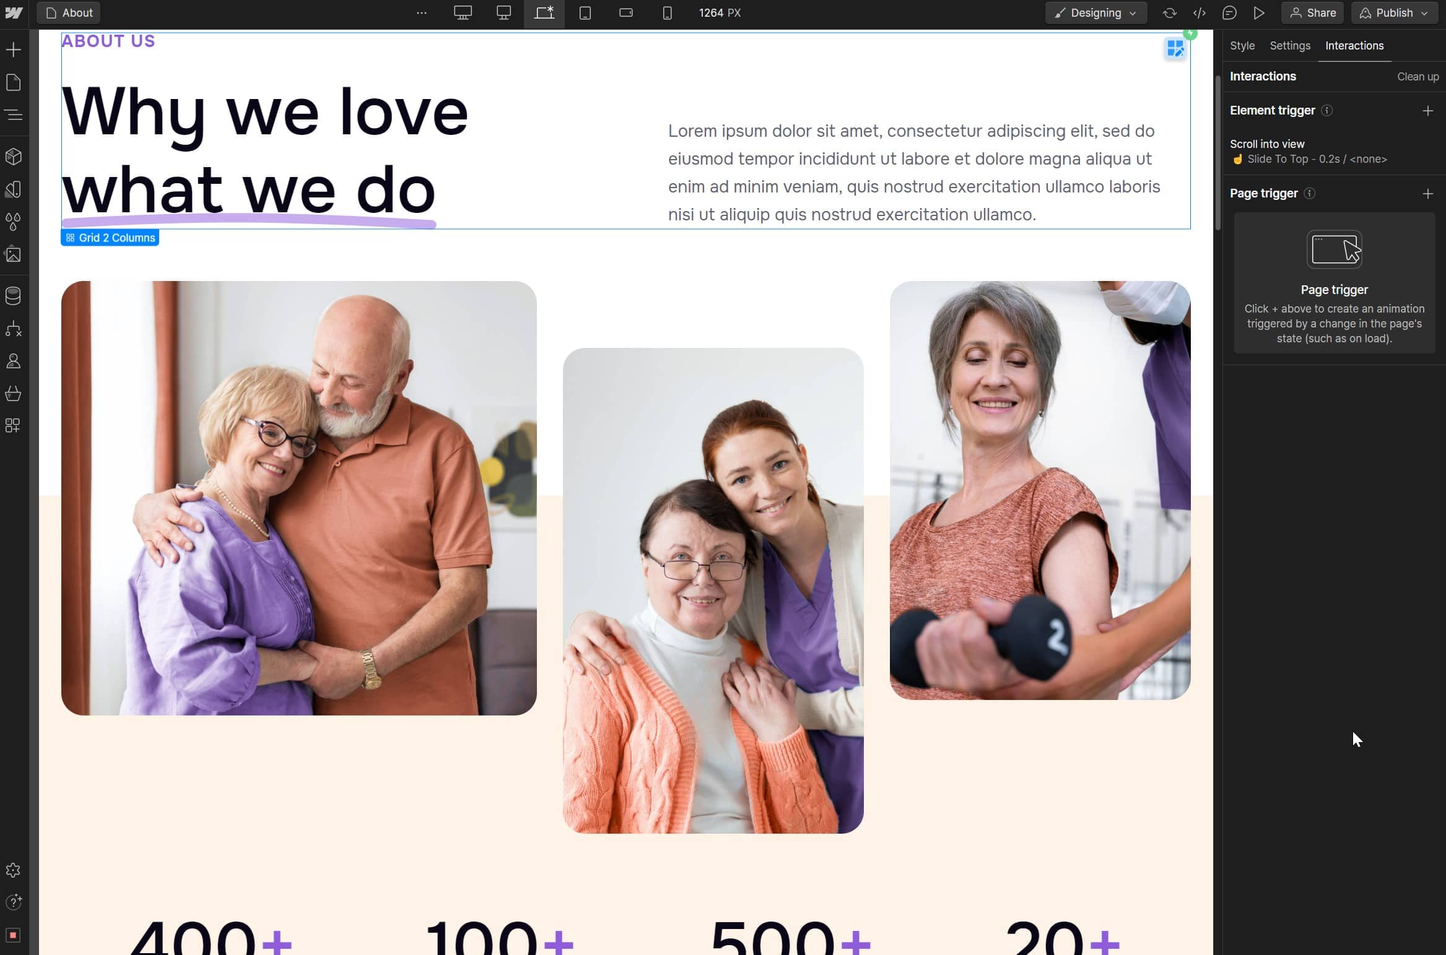This screenshot has height=955, width=1446.
Task: Switch to the Style tab
Action: point(1242,45)
